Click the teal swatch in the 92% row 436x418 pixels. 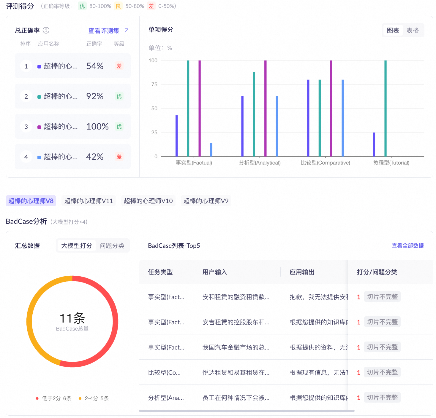[x=39, y=97]
